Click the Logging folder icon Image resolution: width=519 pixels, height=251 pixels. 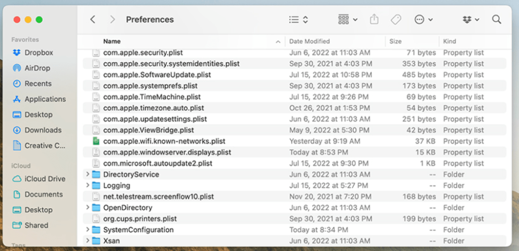(96, 186)
